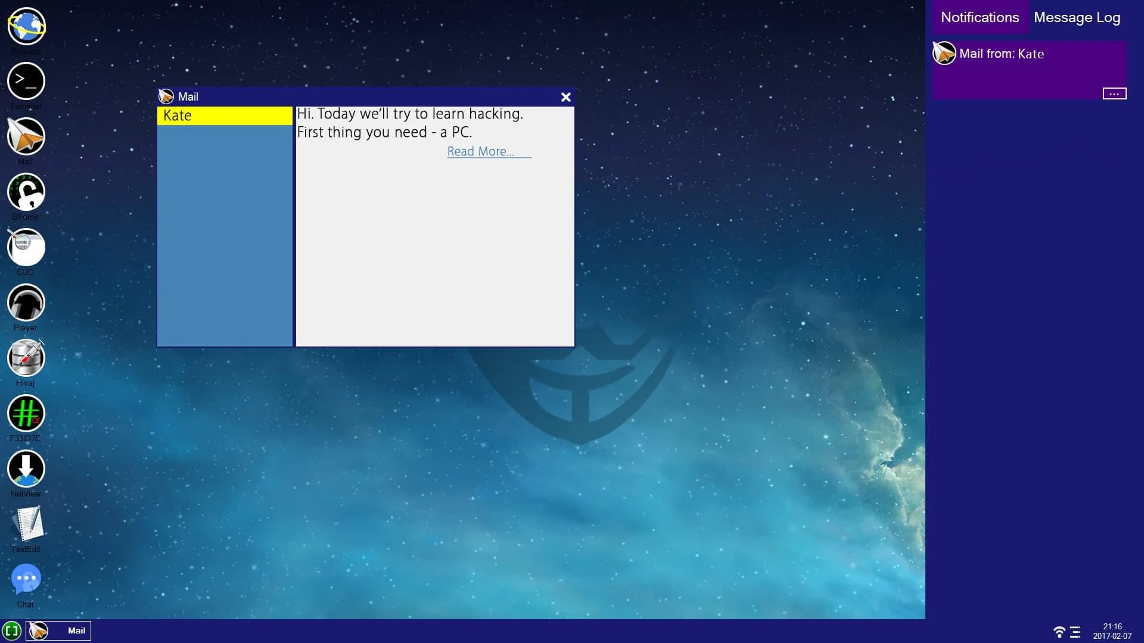Open the Chat application

pos(24,578)
